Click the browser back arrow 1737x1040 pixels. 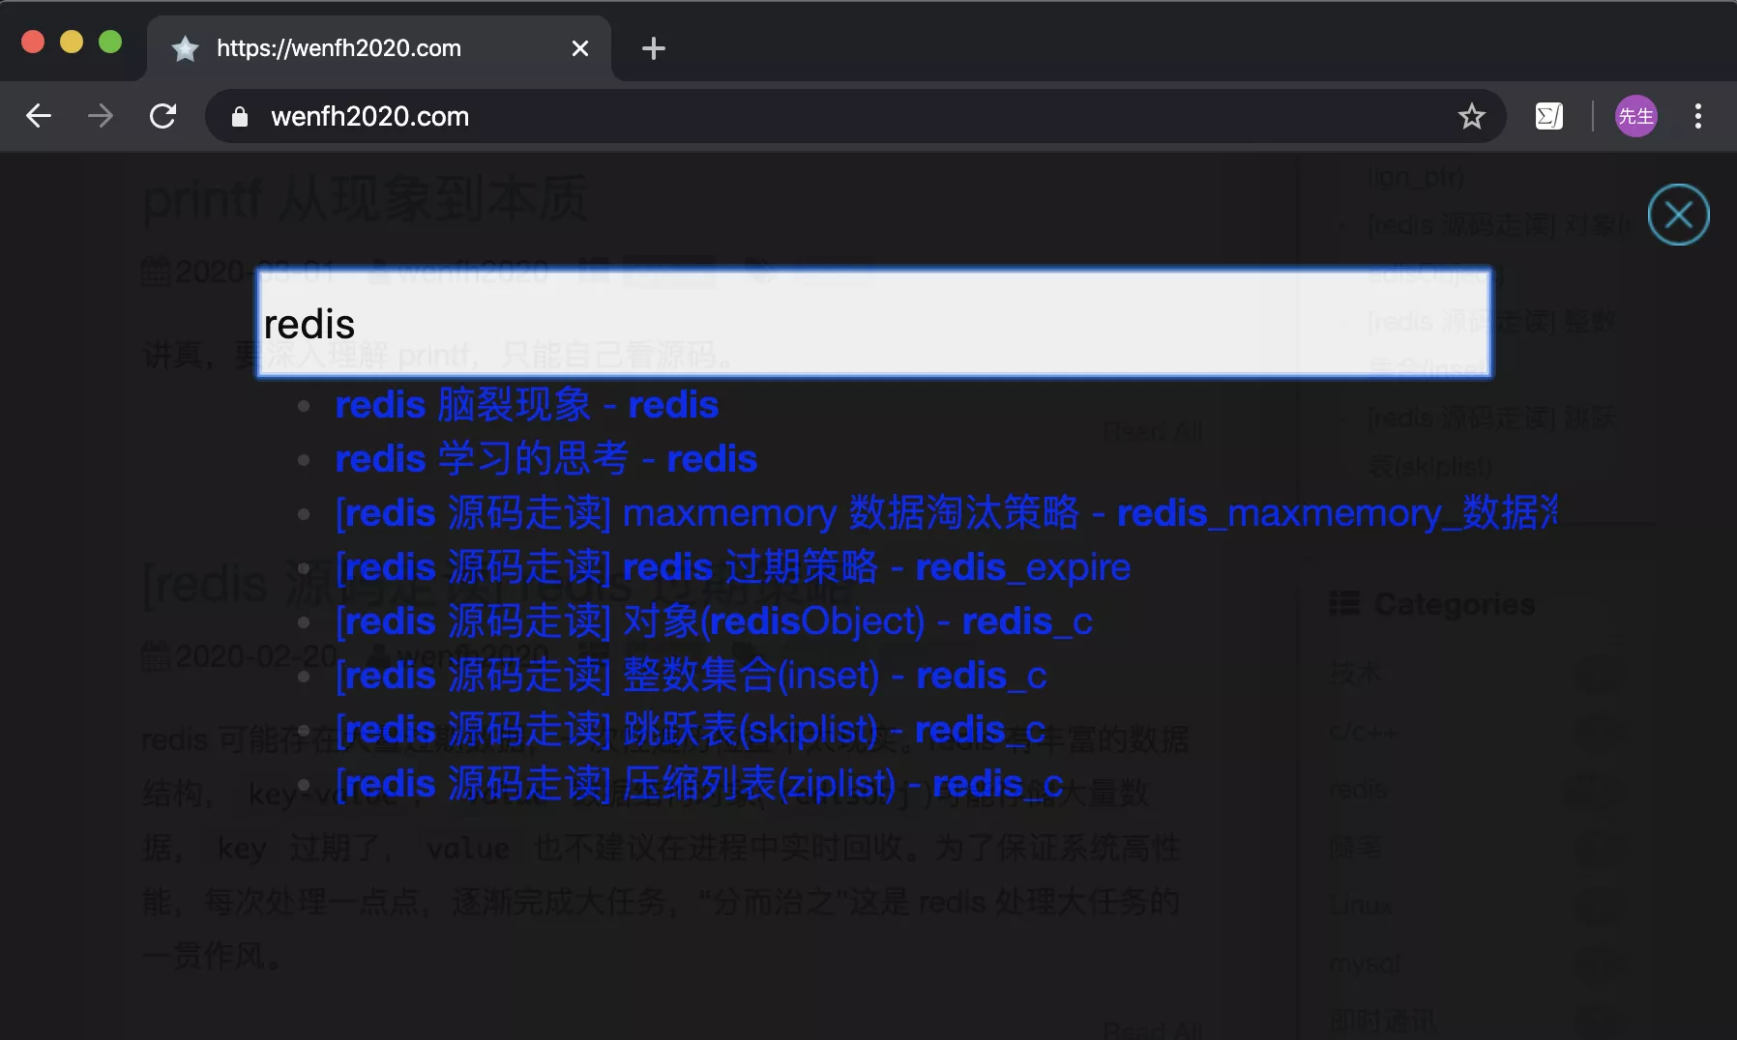click(39, 116)
